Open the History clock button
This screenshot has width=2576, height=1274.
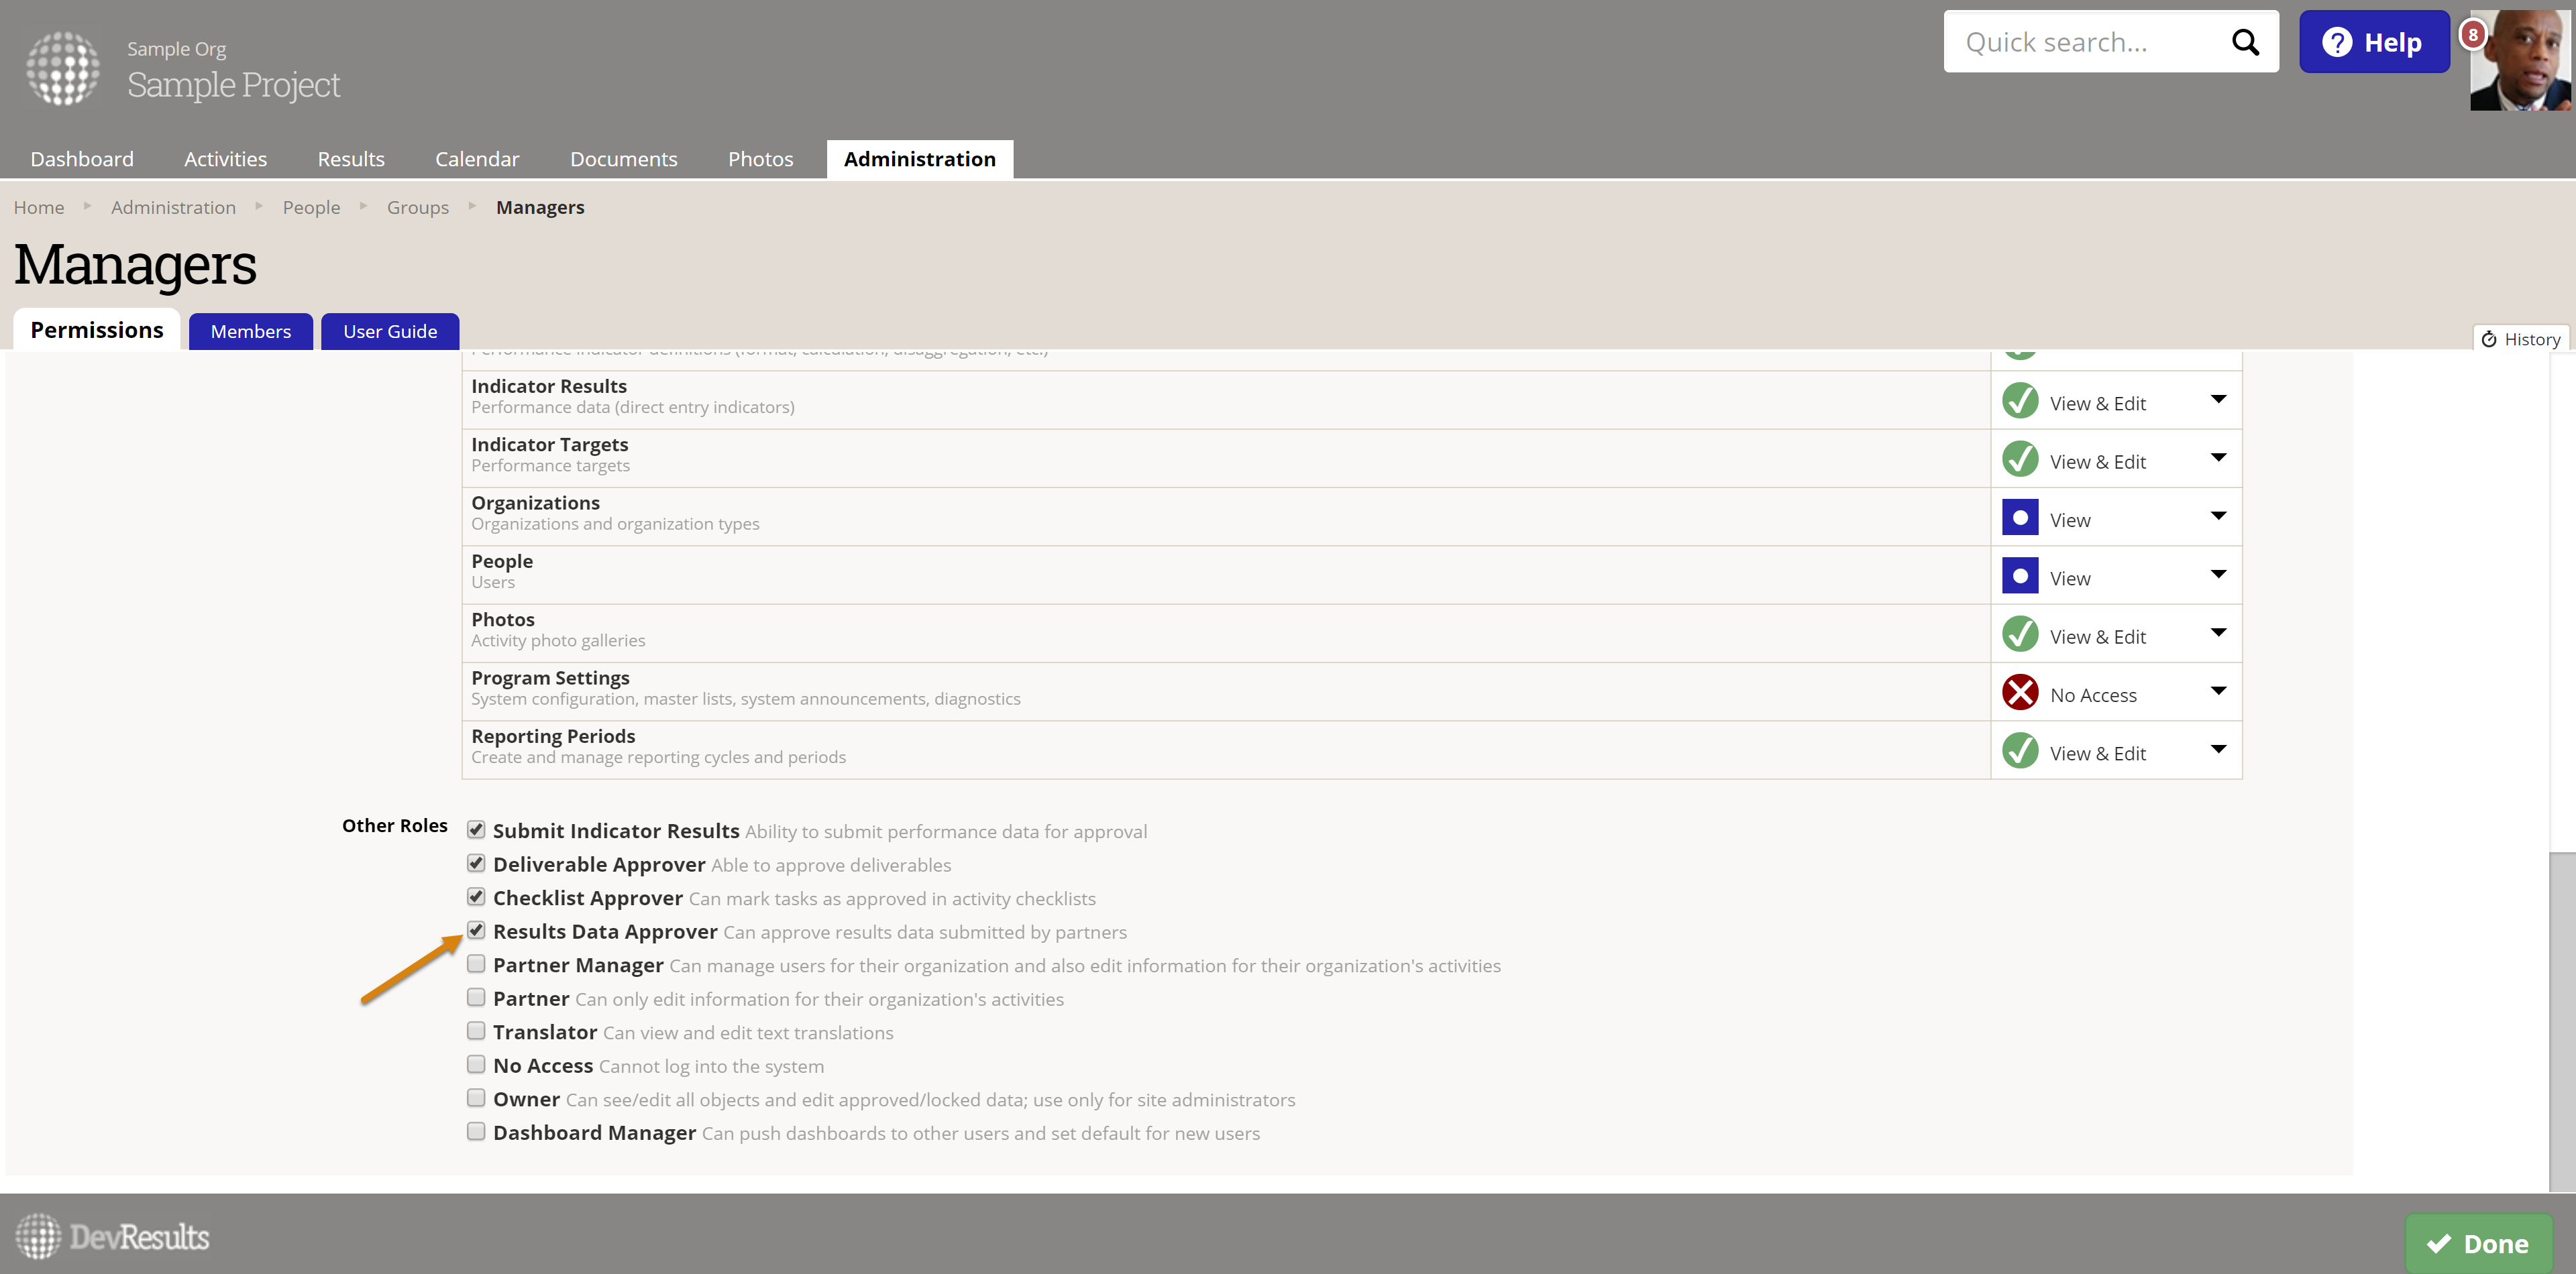pyautogui.click(x=2520, y=340)
